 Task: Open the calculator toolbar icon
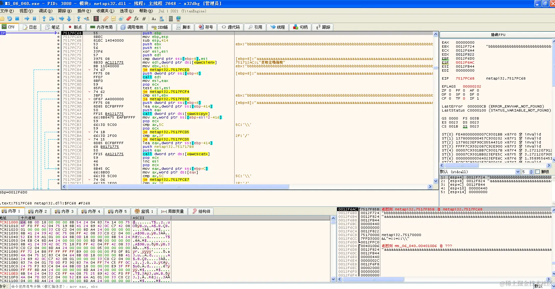tap(171, 19)
